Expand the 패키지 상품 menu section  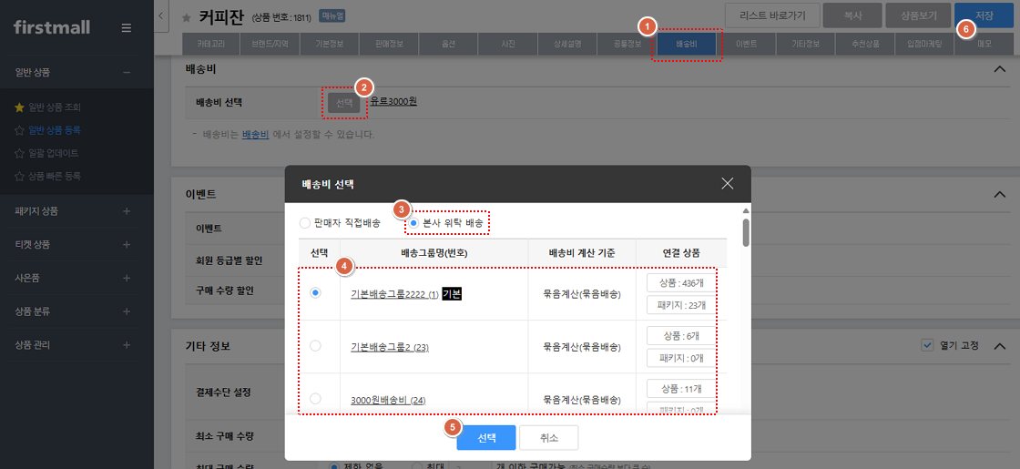point(127,211)
